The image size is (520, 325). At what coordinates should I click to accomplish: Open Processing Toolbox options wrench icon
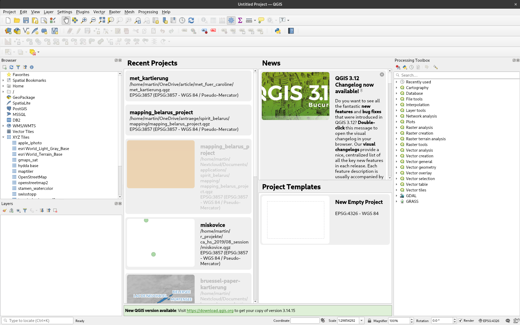click(x=435, y=67)
